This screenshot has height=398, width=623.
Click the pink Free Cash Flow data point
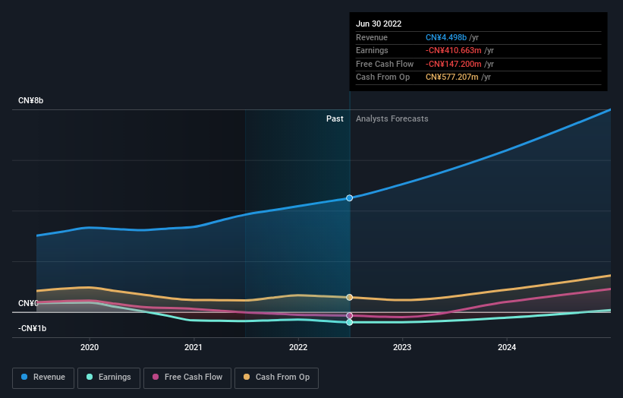[x=349, y=316]
